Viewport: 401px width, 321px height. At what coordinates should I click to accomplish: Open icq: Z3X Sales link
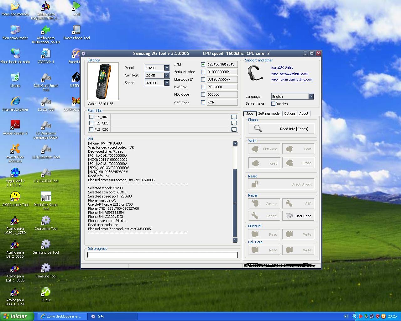pyautogui.click(x=282, y=67)
